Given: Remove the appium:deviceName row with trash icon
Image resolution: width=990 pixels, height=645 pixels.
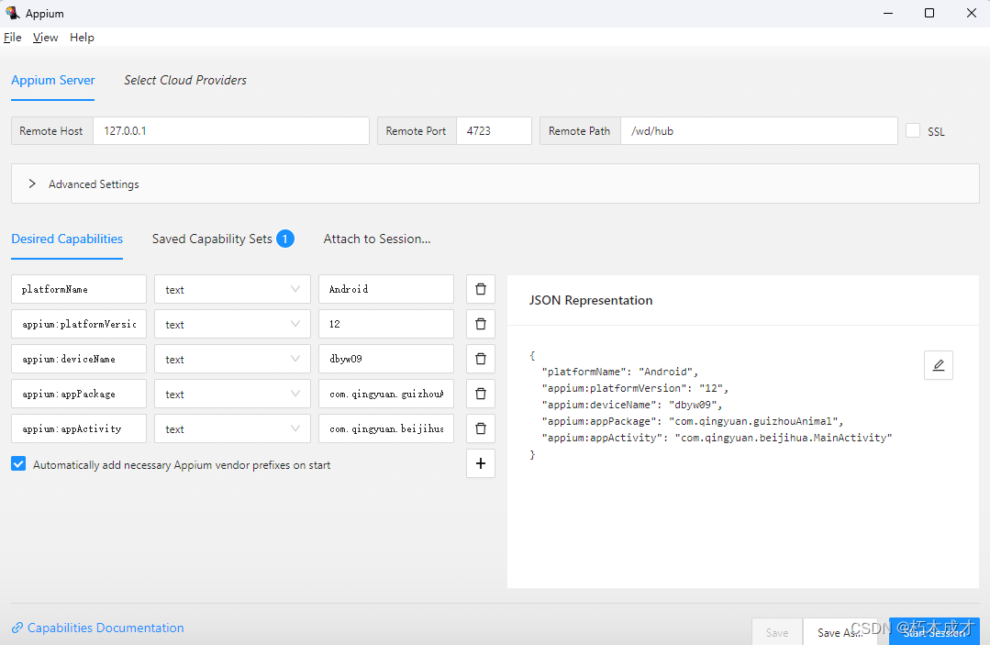Looking at the screenshot, I should (x=481, y=359).
